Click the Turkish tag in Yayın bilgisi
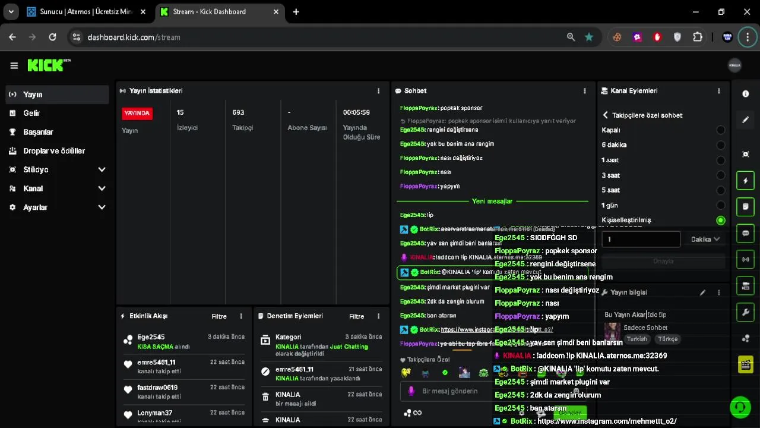760x428 pixels. point(637,339)
